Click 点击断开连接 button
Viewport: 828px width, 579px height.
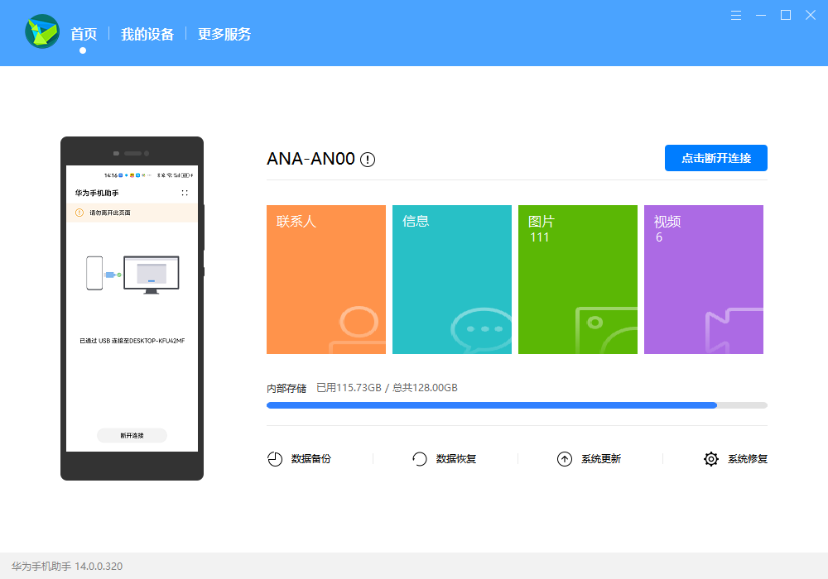point(715,158)
